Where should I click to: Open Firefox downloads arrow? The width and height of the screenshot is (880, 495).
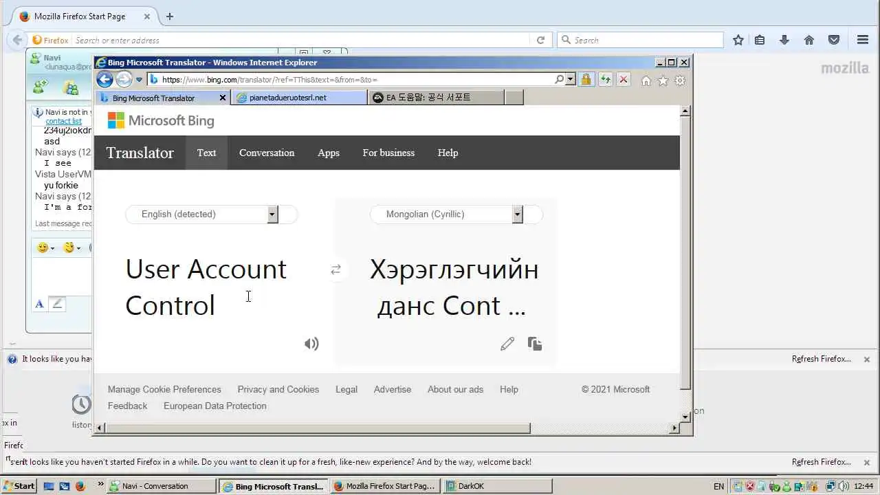pyautogui.click(x=784, y=40)
